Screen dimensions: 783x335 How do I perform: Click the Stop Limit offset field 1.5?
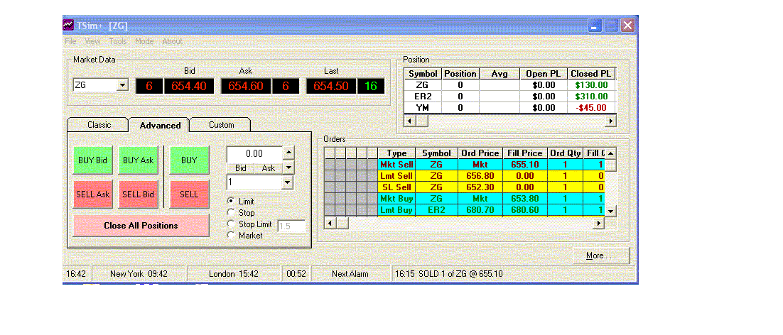click(291, 226)
